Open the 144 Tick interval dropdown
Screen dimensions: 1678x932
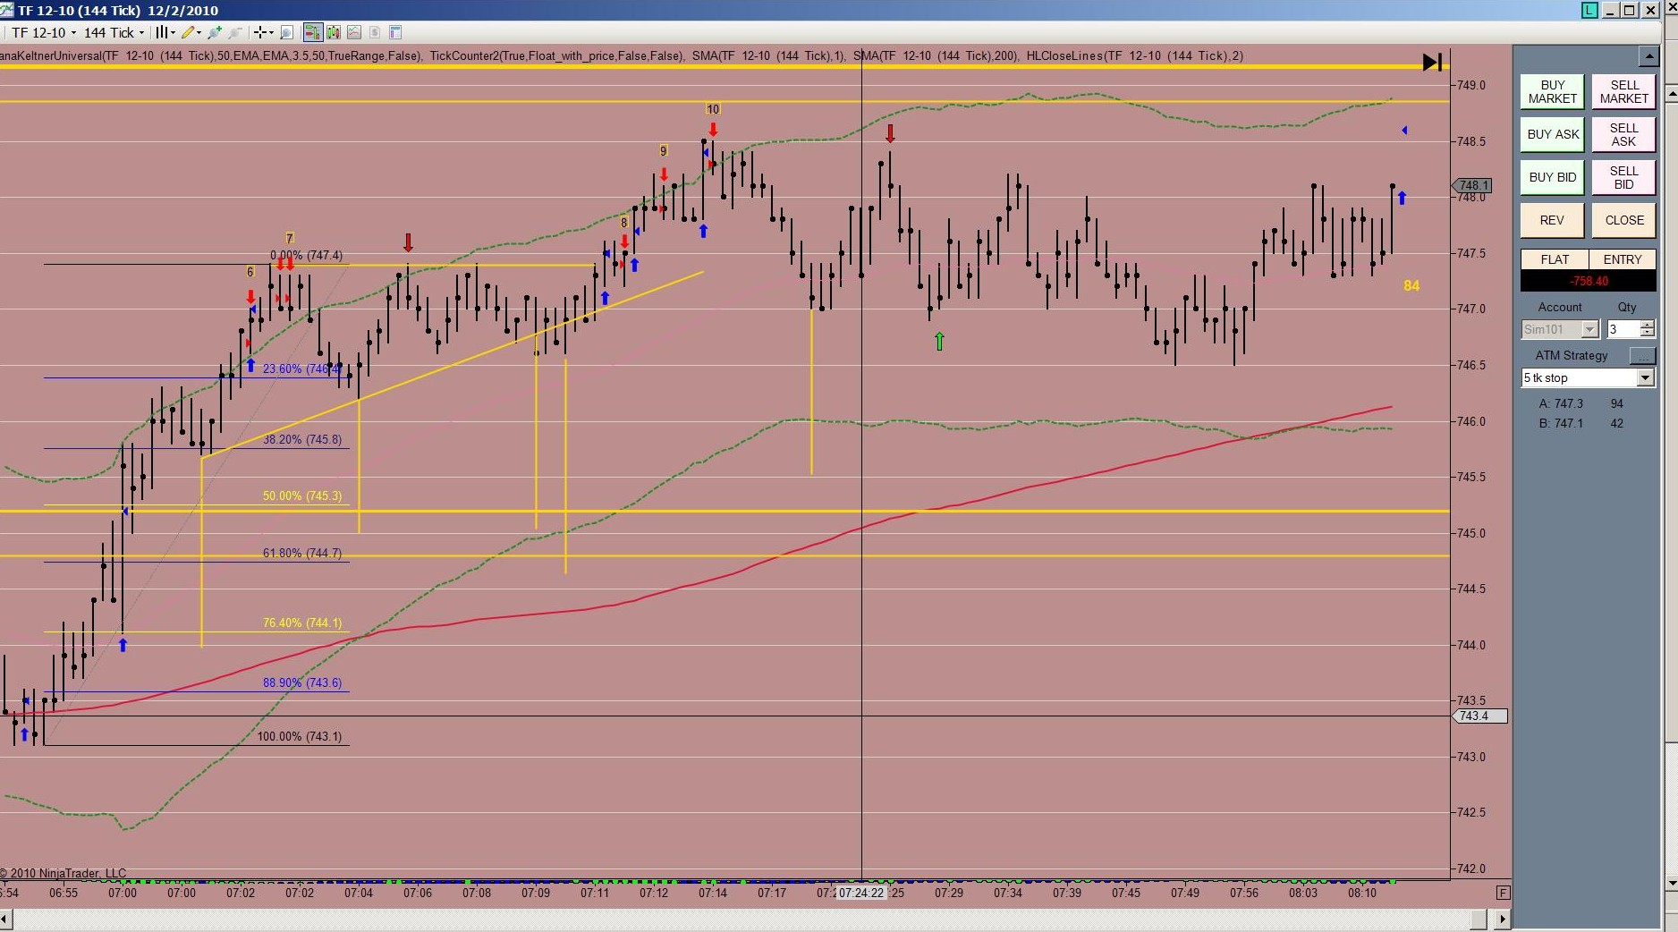[114, 32]
